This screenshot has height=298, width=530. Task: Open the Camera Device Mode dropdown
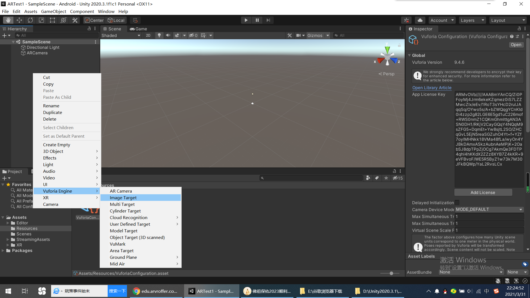pyautogui.click(x=489, y=209)
